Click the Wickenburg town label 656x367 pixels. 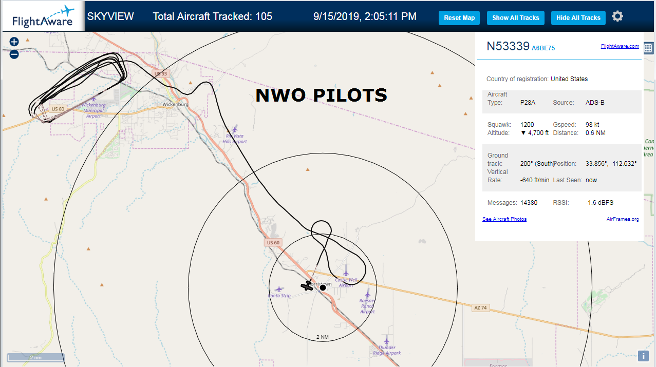pyautogui.click(x=175, y=104)
